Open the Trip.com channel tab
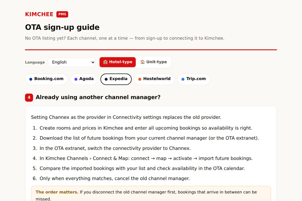Viewport: 302px width, 201px height. click(194, 79)
